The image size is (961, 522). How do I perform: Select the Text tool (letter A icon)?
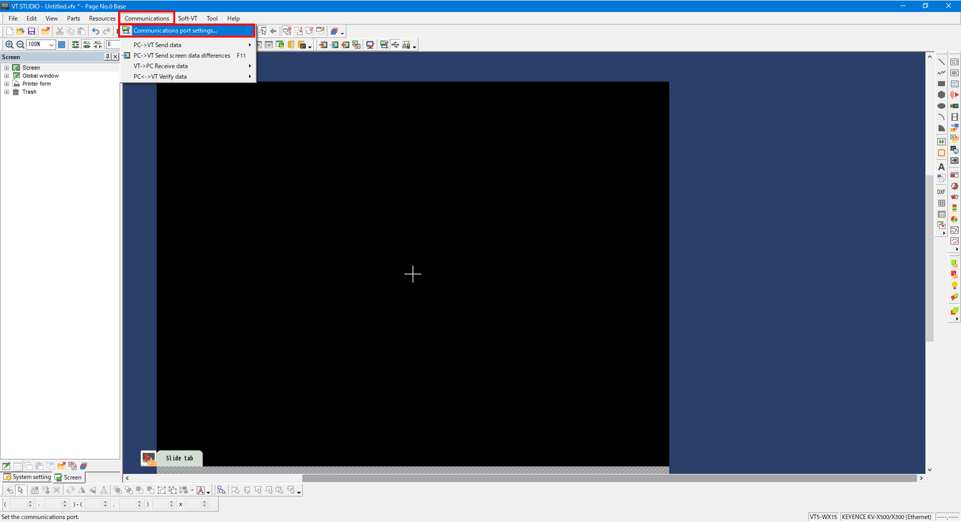pos(941,167)
